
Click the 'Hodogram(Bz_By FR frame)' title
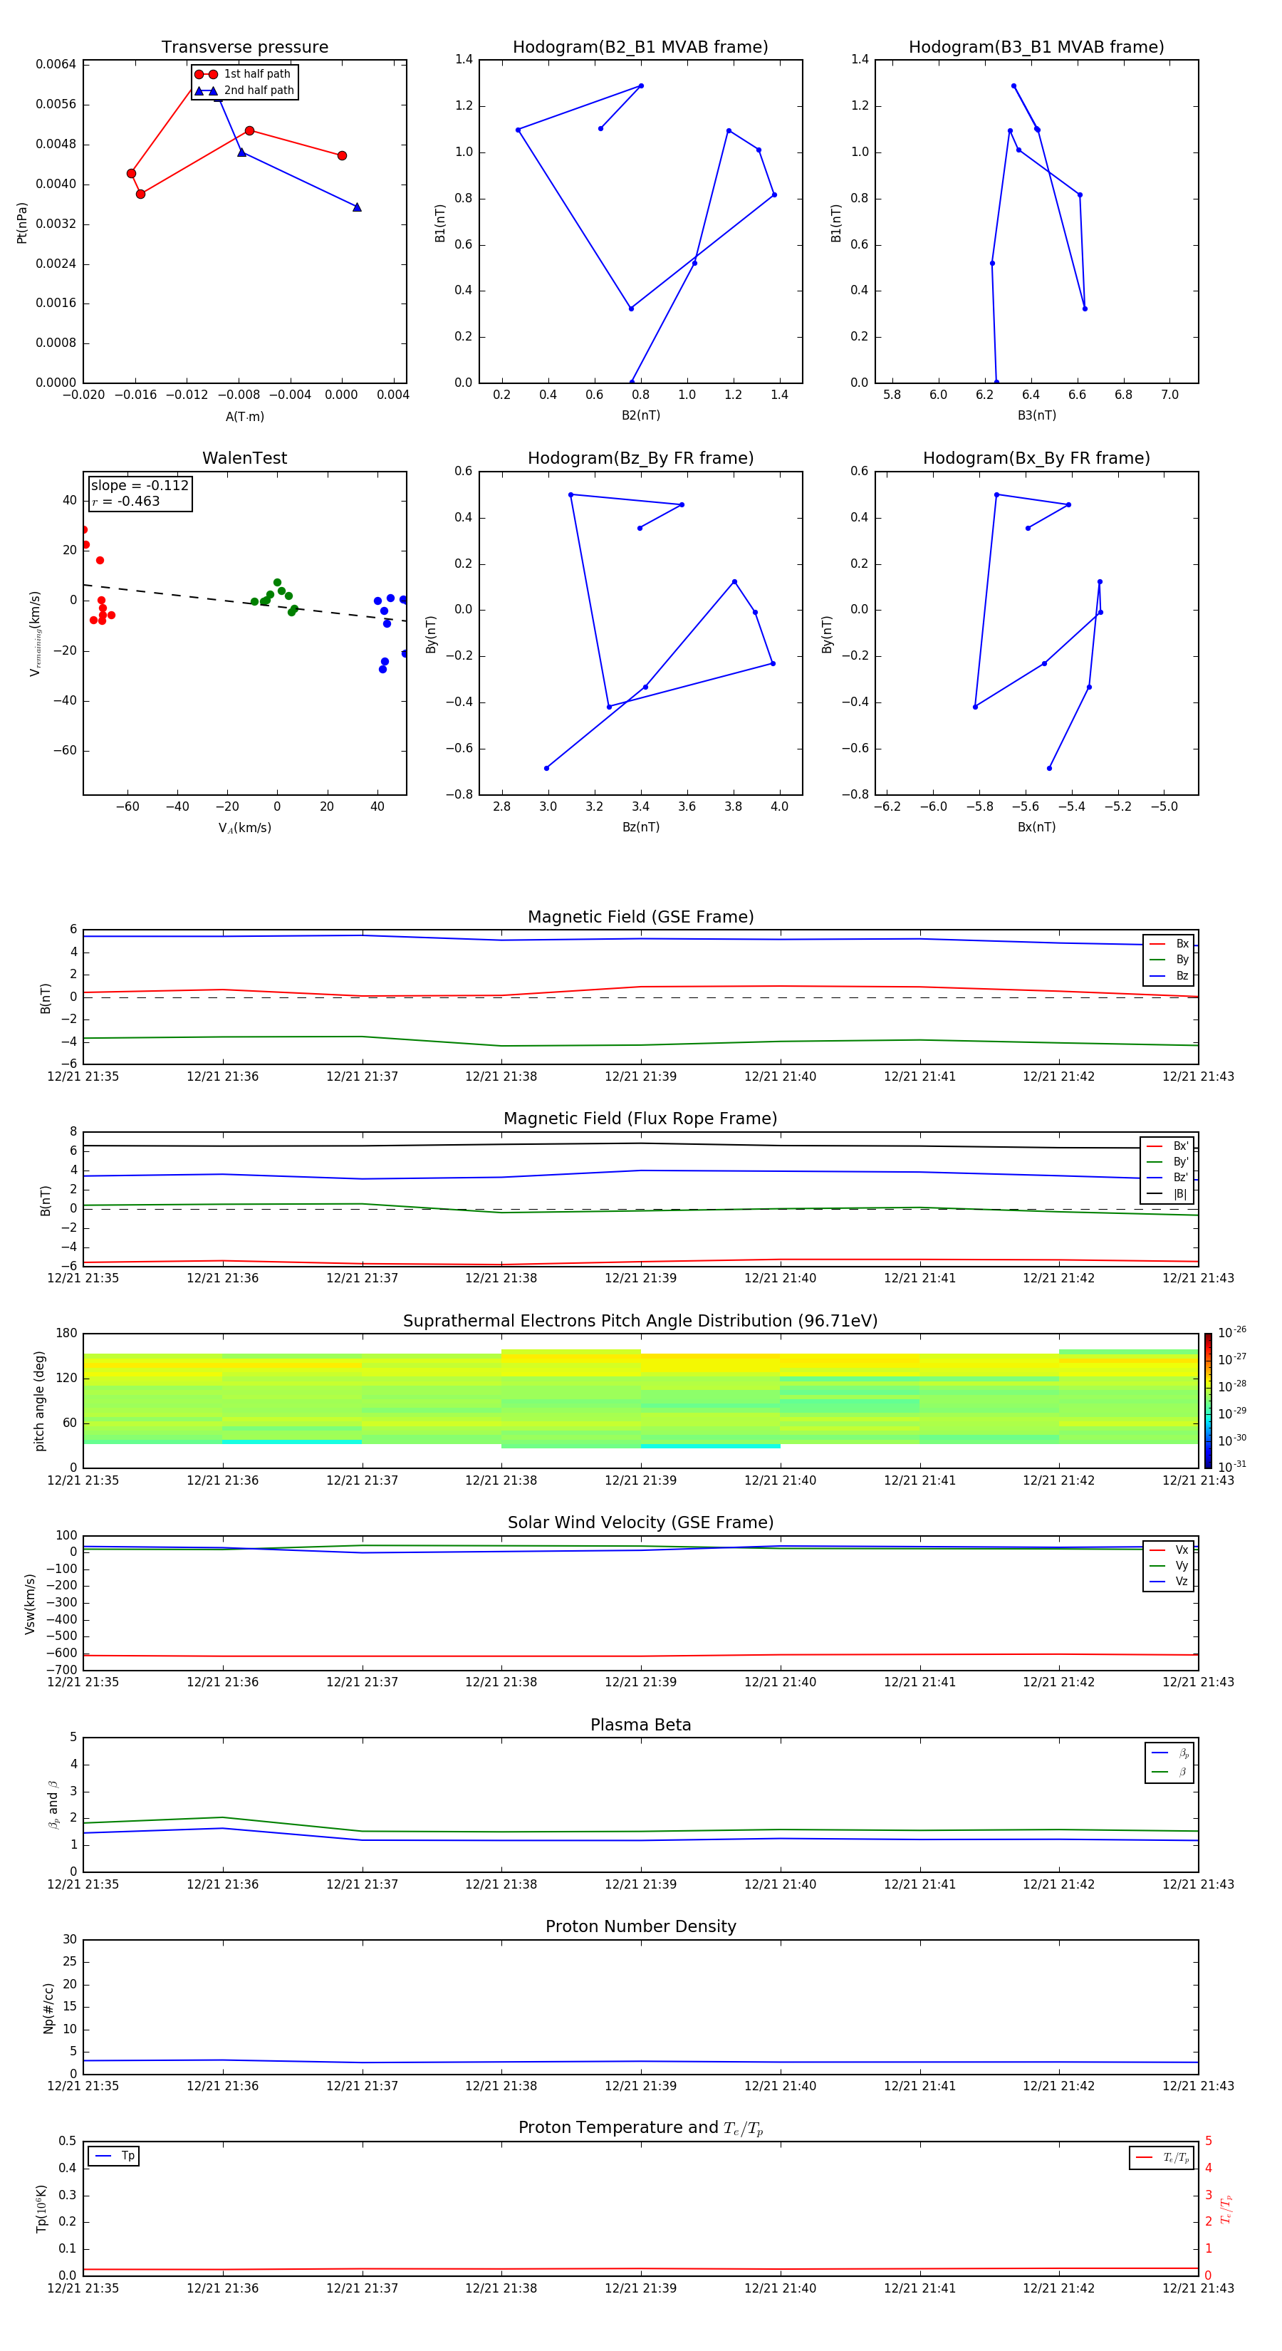tap(640, 458)
